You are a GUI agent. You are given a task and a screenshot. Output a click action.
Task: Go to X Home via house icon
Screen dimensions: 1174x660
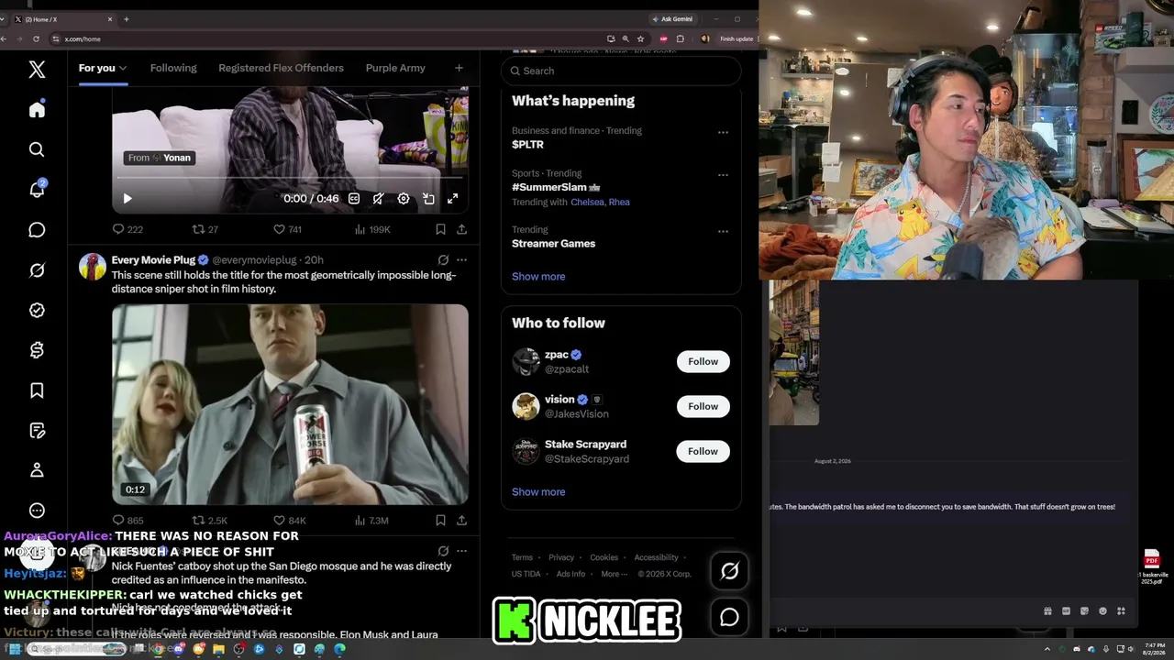pyautogui.click(x=37, y=109)
